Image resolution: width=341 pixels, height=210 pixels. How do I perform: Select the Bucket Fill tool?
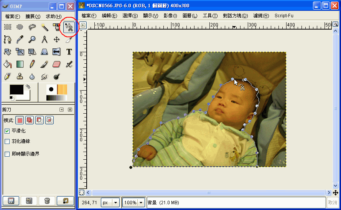(x=8, y=64)
